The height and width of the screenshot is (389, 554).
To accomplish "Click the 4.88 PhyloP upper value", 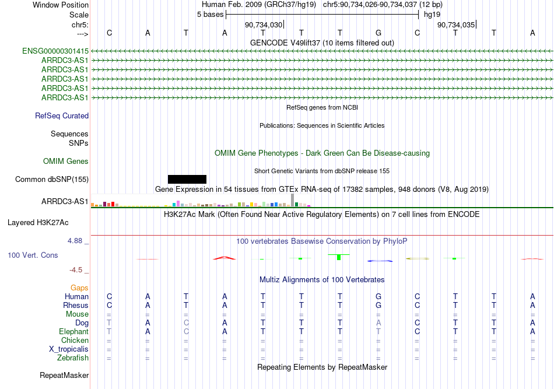I will 75,241.
